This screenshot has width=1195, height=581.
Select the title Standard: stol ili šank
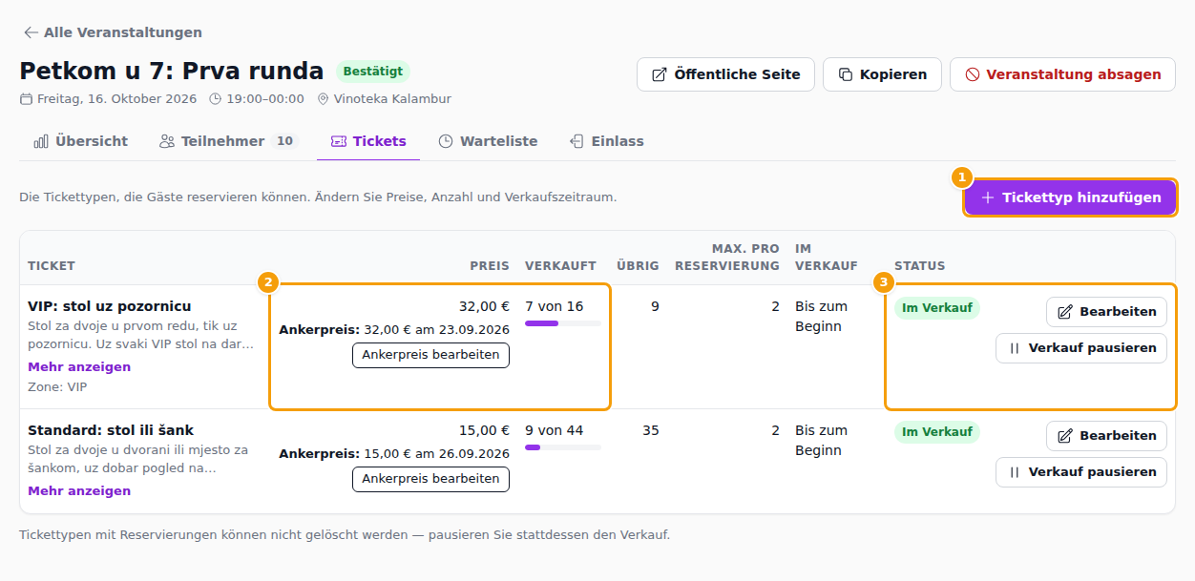coord(111,430)
